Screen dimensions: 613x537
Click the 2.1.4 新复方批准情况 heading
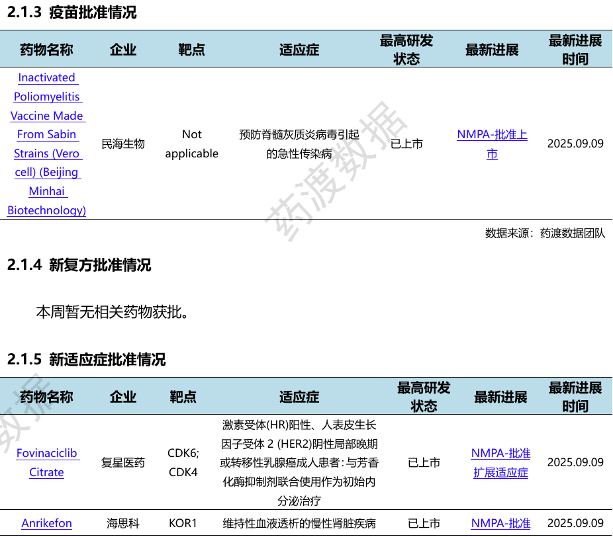[x=79, y=265]
